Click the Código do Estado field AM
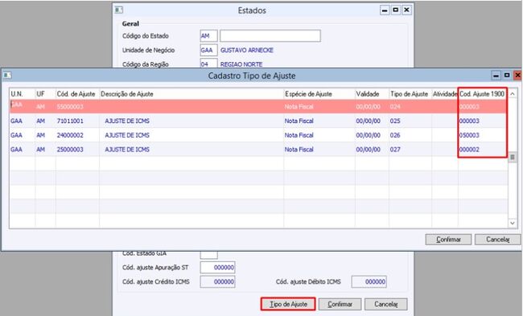523x316 pixels. click(x=209, y=35)
